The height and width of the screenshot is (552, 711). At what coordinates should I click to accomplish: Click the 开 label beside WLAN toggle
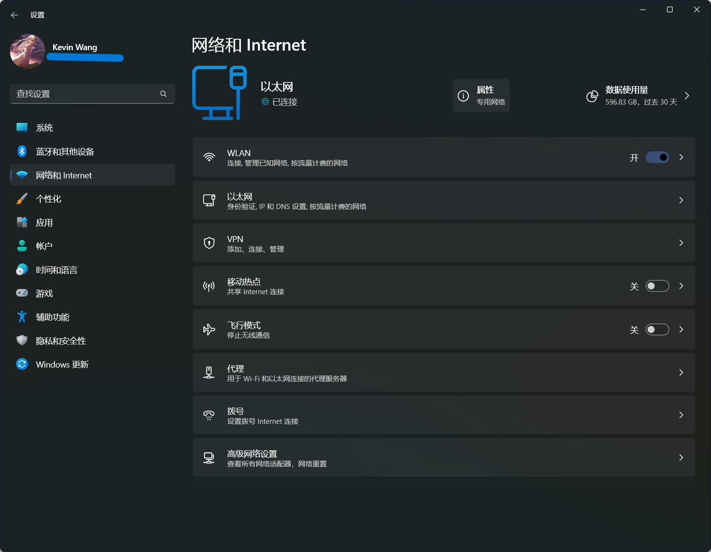pos(634,158)
